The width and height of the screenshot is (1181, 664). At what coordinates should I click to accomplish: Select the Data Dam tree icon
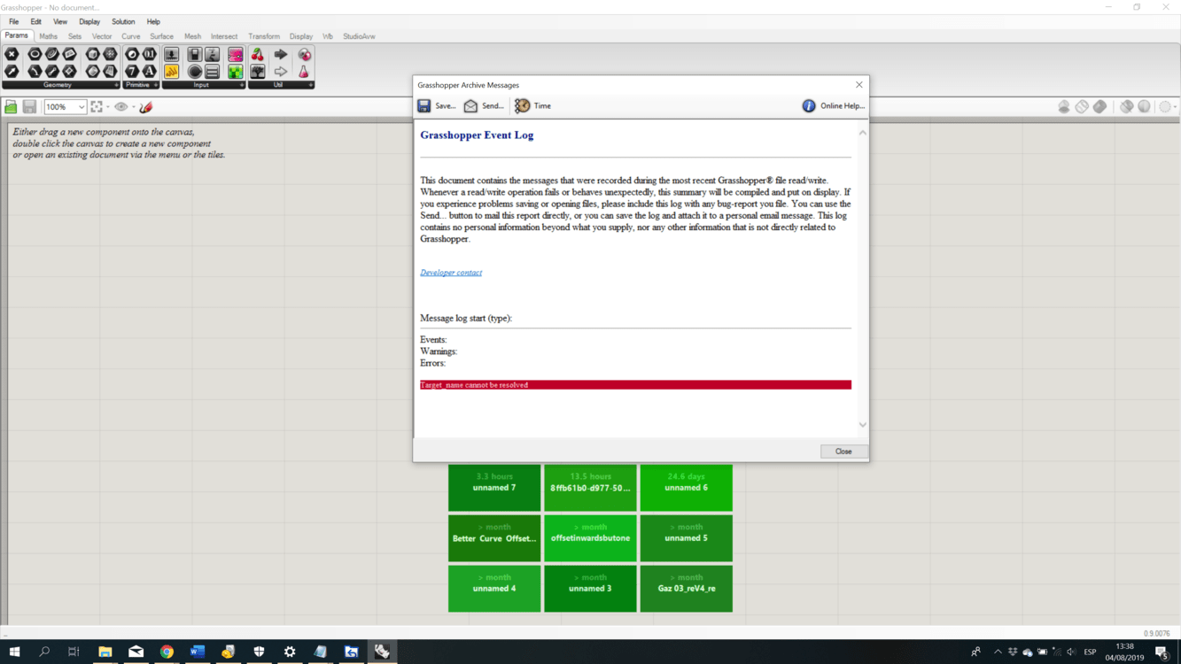[258, 71]
